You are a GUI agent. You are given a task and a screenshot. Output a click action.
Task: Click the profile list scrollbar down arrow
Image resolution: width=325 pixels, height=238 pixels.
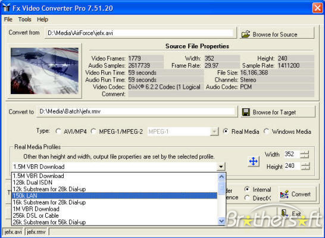click(221, 221)
